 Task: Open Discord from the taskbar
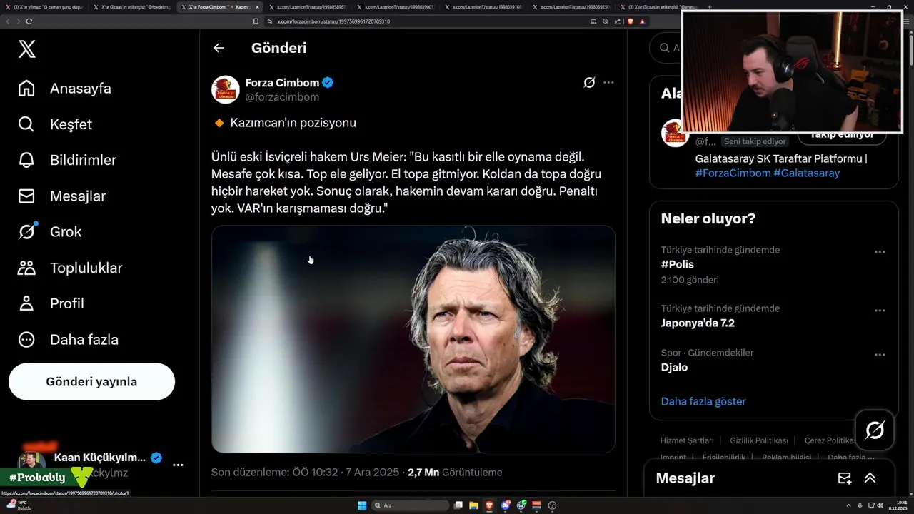coord(506,505)
